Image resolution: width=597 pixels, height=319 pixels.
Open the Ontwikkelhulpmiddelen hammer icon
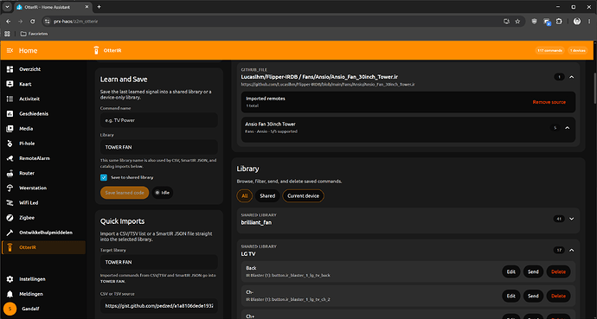(x=10, y=233)
